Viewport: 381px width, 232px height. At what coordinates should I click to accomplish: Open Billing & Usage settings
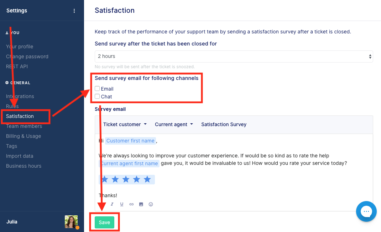coord(24,136)
